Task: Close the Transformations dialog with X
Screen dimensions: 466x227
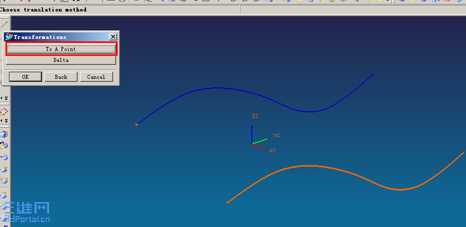Action: [113, 37]
